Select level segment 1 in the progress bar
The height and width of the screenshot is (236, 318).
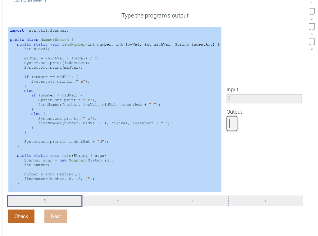click(44, 201)
